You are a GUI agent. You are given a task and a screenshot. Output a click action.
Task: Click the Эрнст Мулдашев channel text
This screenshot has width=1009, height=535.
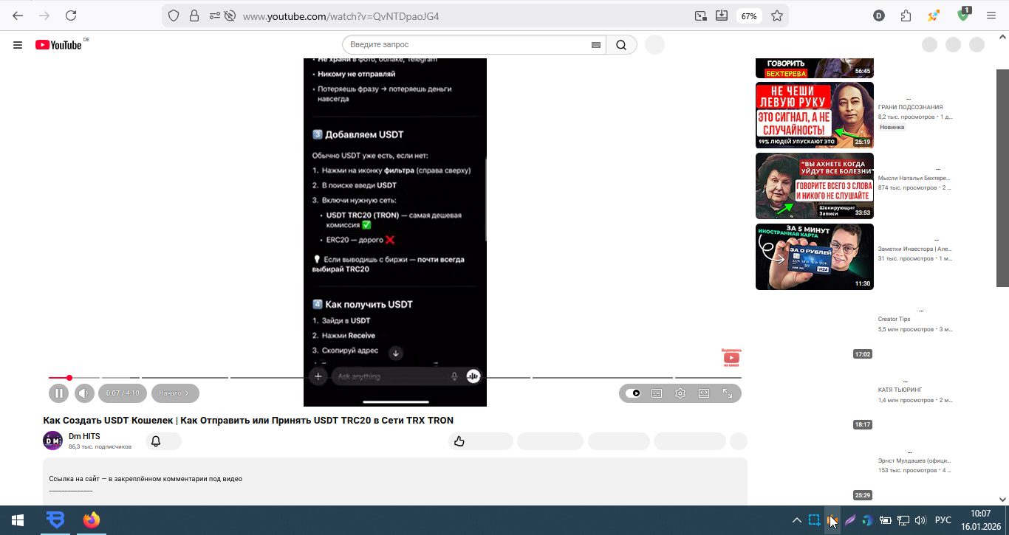click(914, 460)
